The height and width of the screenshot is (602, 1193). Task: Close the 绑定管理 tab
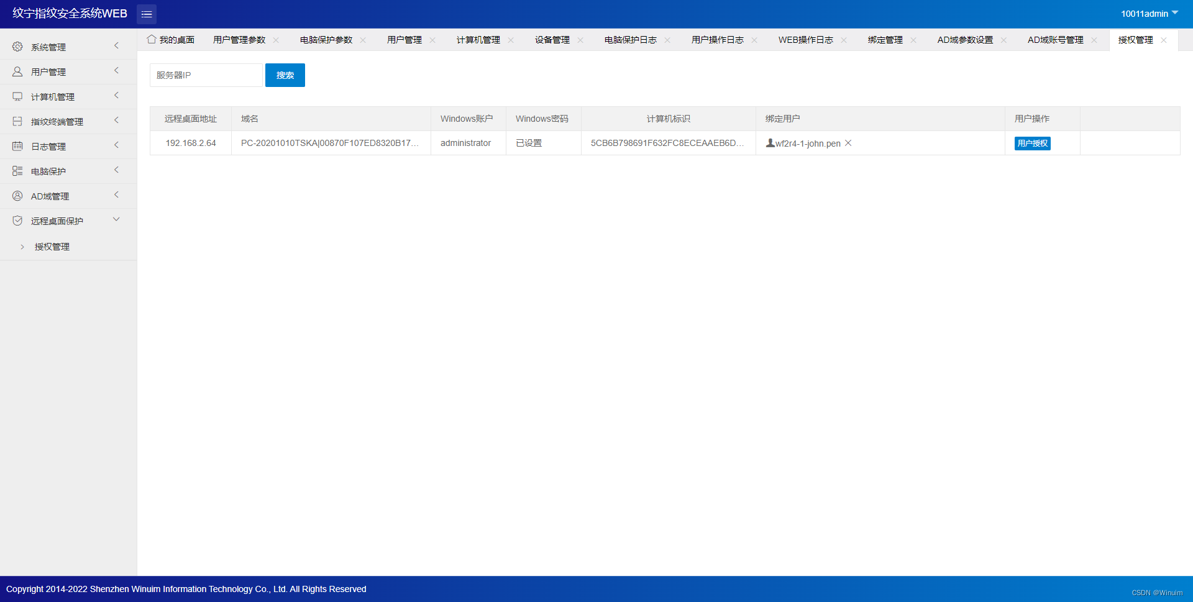(913, 40)
